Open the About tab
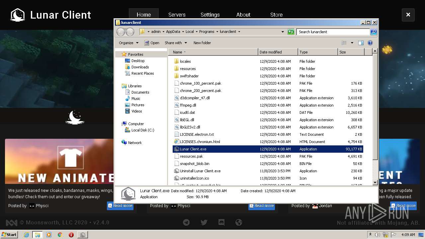 (243, 15)
